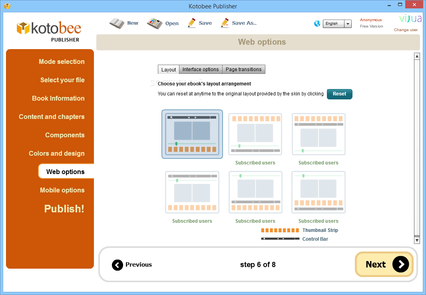Click the Open toolbar label
The width and height of the screenshot is (426, 295).
point(172,23)
